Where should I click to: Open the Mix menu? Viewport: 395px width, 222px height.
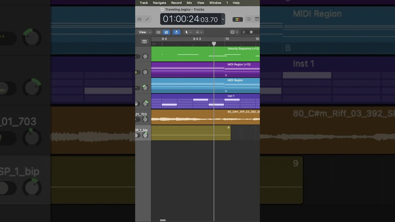point(189,3)
